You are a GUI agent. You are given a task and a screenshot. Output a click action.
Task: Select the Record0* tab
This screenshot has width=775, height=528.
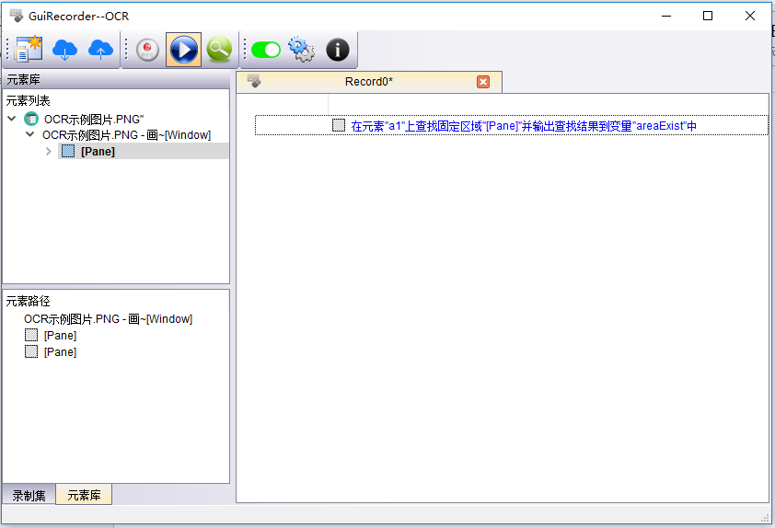(x=369, y=82)
